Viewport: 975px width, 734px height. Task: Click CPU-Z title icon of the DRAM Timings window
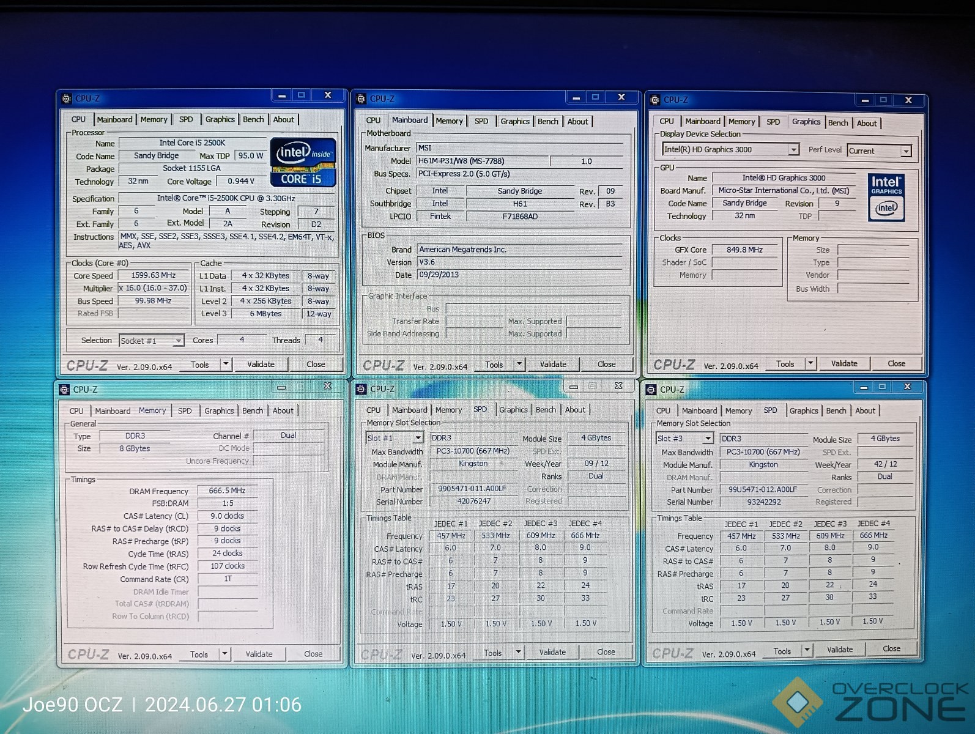pyautogui.click(x=64, y=389)
